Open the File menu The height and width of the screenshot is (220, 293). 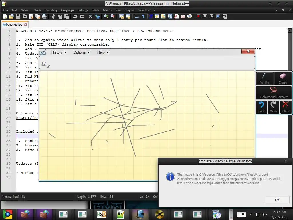6,10
